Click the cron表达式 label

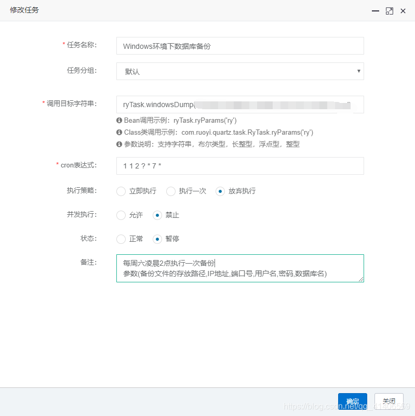coord(79,165)
